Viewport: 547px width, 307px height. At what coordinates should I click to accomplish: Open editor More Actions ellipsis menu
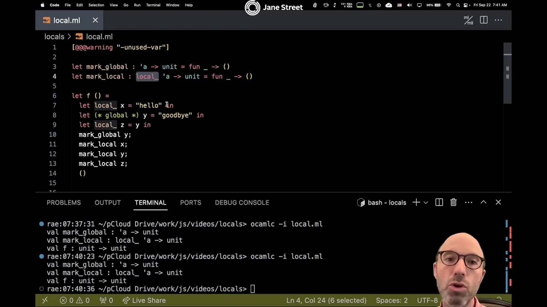498,20
